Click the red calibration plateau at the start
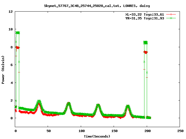This screenshot has height=139, width=186. [17, 47]
